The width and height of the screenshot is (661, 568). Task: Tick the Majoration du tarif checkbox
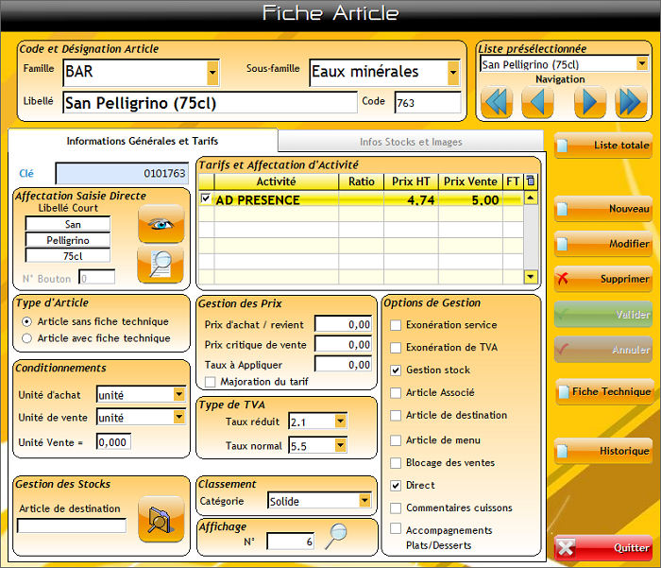point(210,381)
